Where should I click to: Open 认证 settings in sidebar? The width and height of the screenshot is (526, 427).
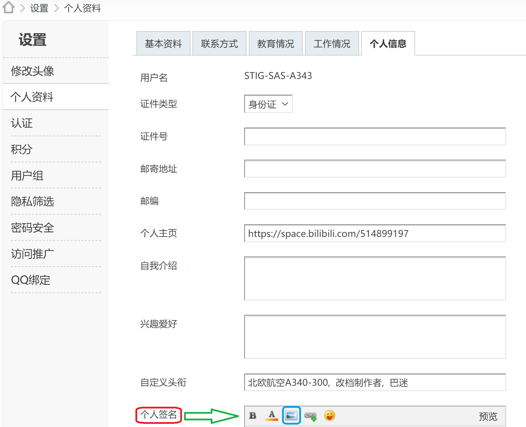pyautogui.click(x=22, y=123)
